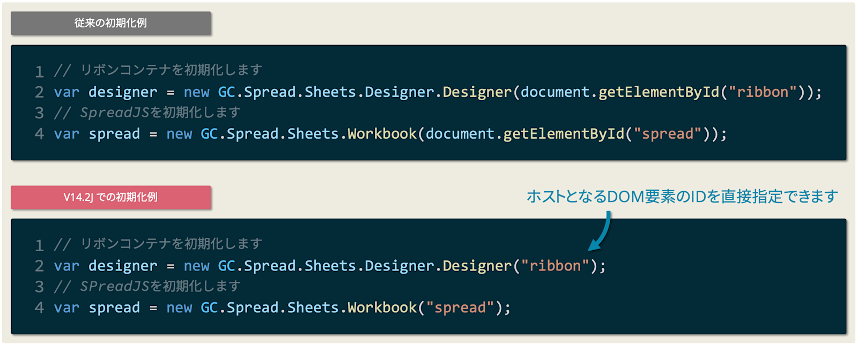Click "var designer" in the 従来の初期化例 code block

106,92
